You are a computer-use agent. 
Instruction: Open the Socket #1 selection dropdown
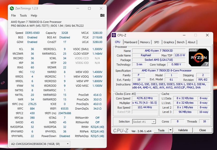pyautogui.click(x=144, y=122)
